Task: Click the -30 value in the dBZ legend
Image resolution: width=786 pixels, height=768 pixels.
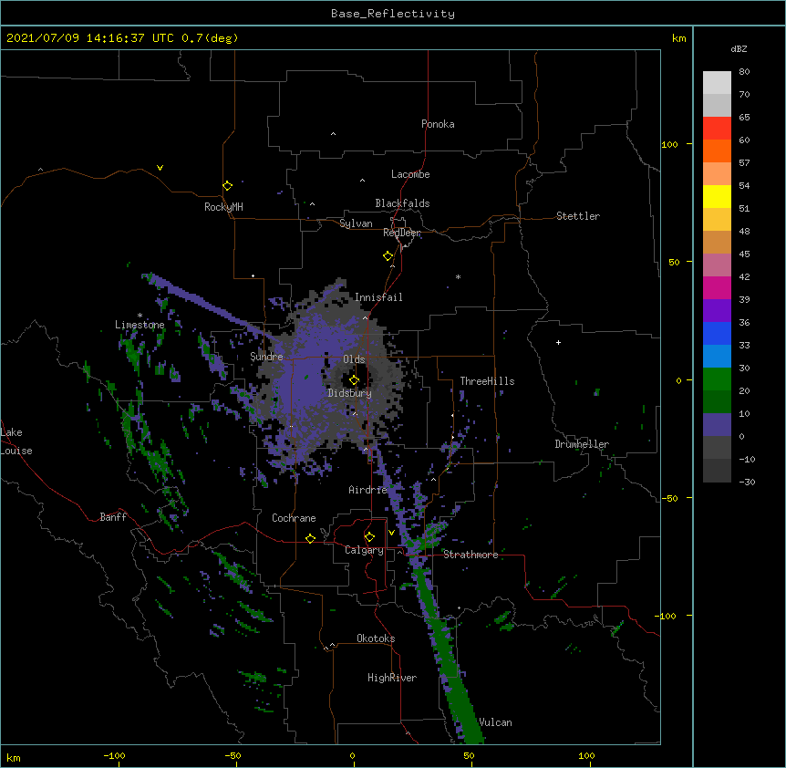Action: (748, 482)
